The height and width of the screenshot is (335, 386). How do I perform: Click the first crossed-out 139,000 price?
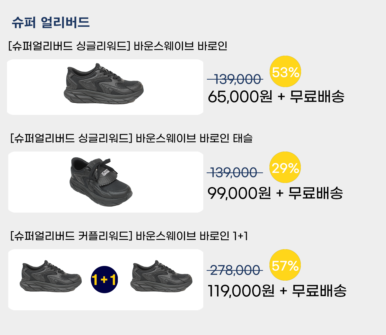tap(235, 79)
